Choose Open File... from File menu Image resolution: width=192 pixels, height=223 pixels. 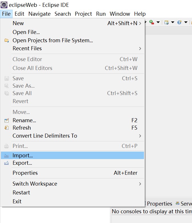point(73,32)
